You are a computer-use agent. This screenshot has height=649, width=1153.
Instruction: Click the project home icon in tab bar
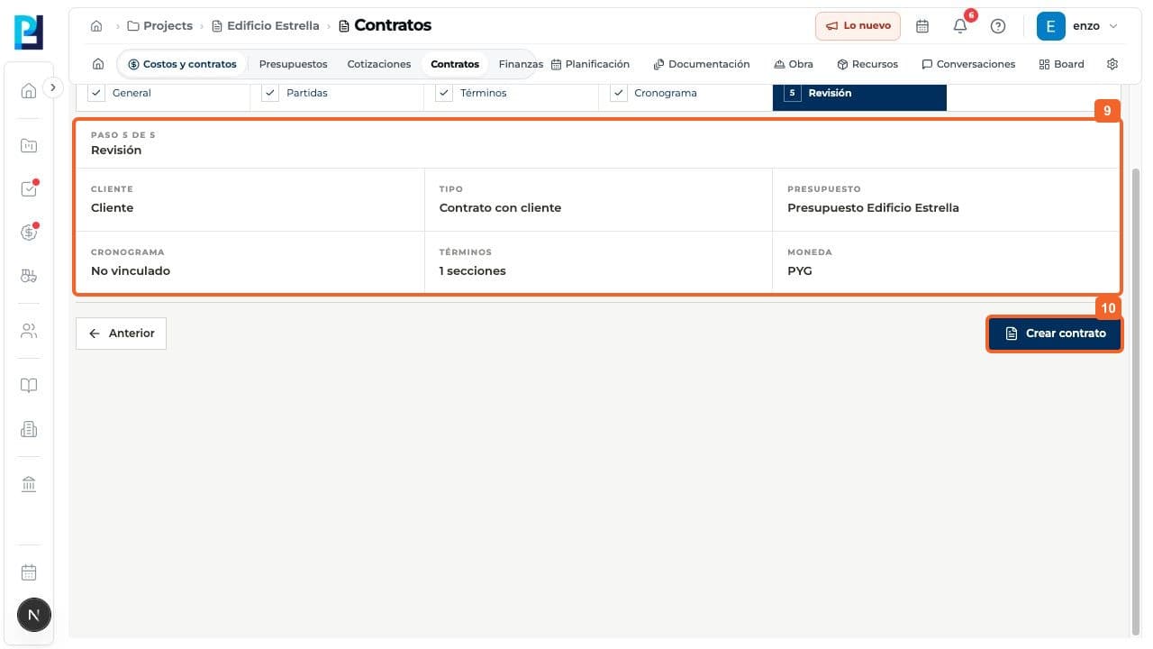point(98,64)
